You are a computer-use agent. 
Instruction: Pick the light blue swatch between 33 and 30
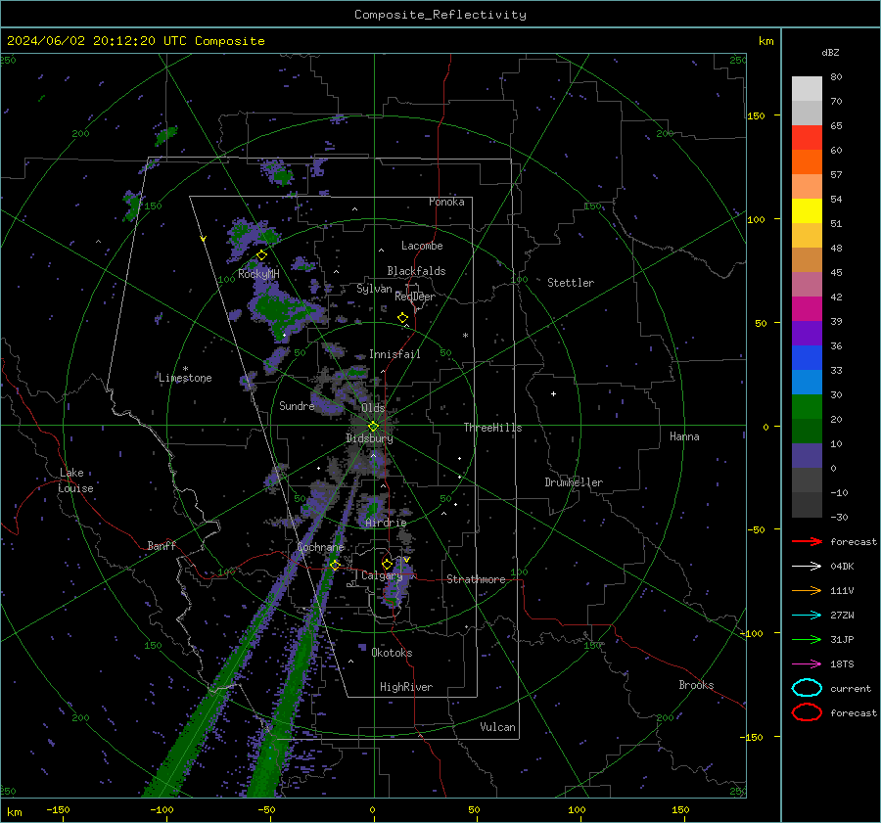[807, 383]
